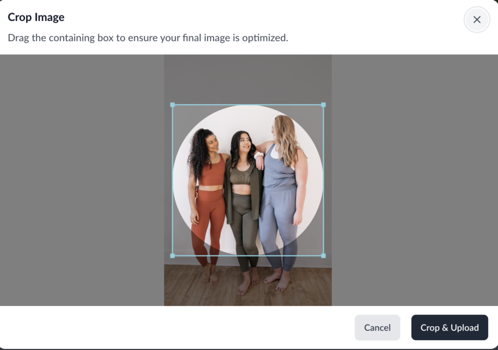
Task: Click the Cancel button
Action: 377,328
